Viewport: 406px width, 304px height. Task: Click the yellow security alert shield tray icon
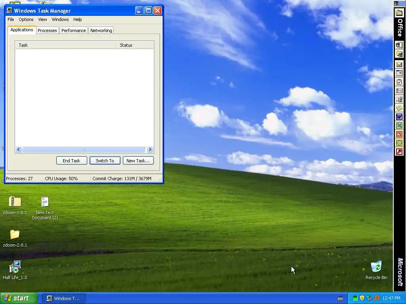(362, 298)
